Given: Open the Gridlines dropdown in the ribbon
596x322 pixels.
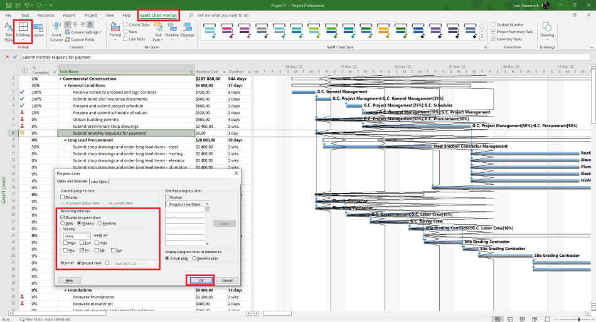Looking at the screenshot, I should [23, 31].
